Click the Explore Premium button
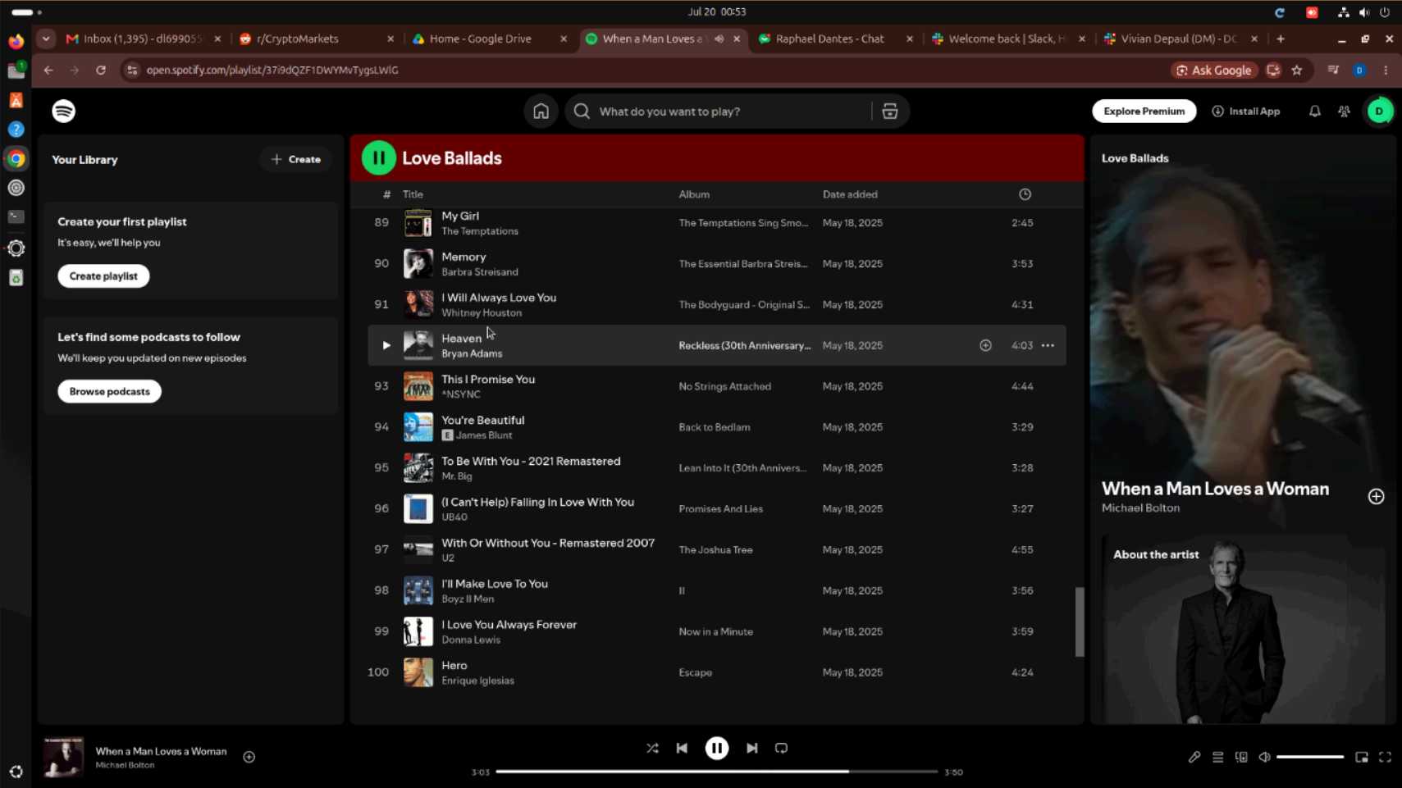 [1144, 112]
